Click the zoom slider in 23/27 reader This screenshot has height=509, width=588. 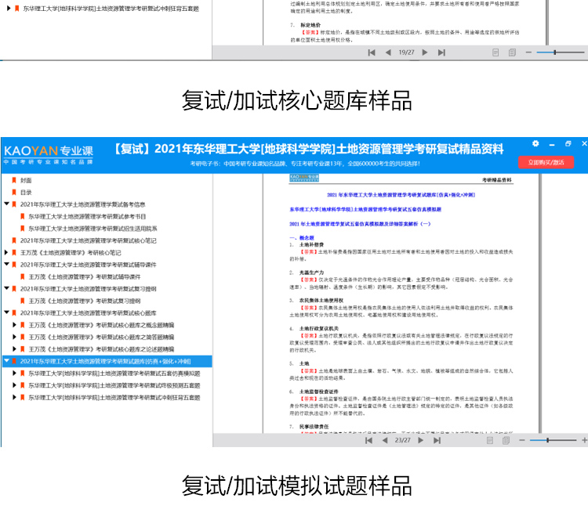(554, 440)
